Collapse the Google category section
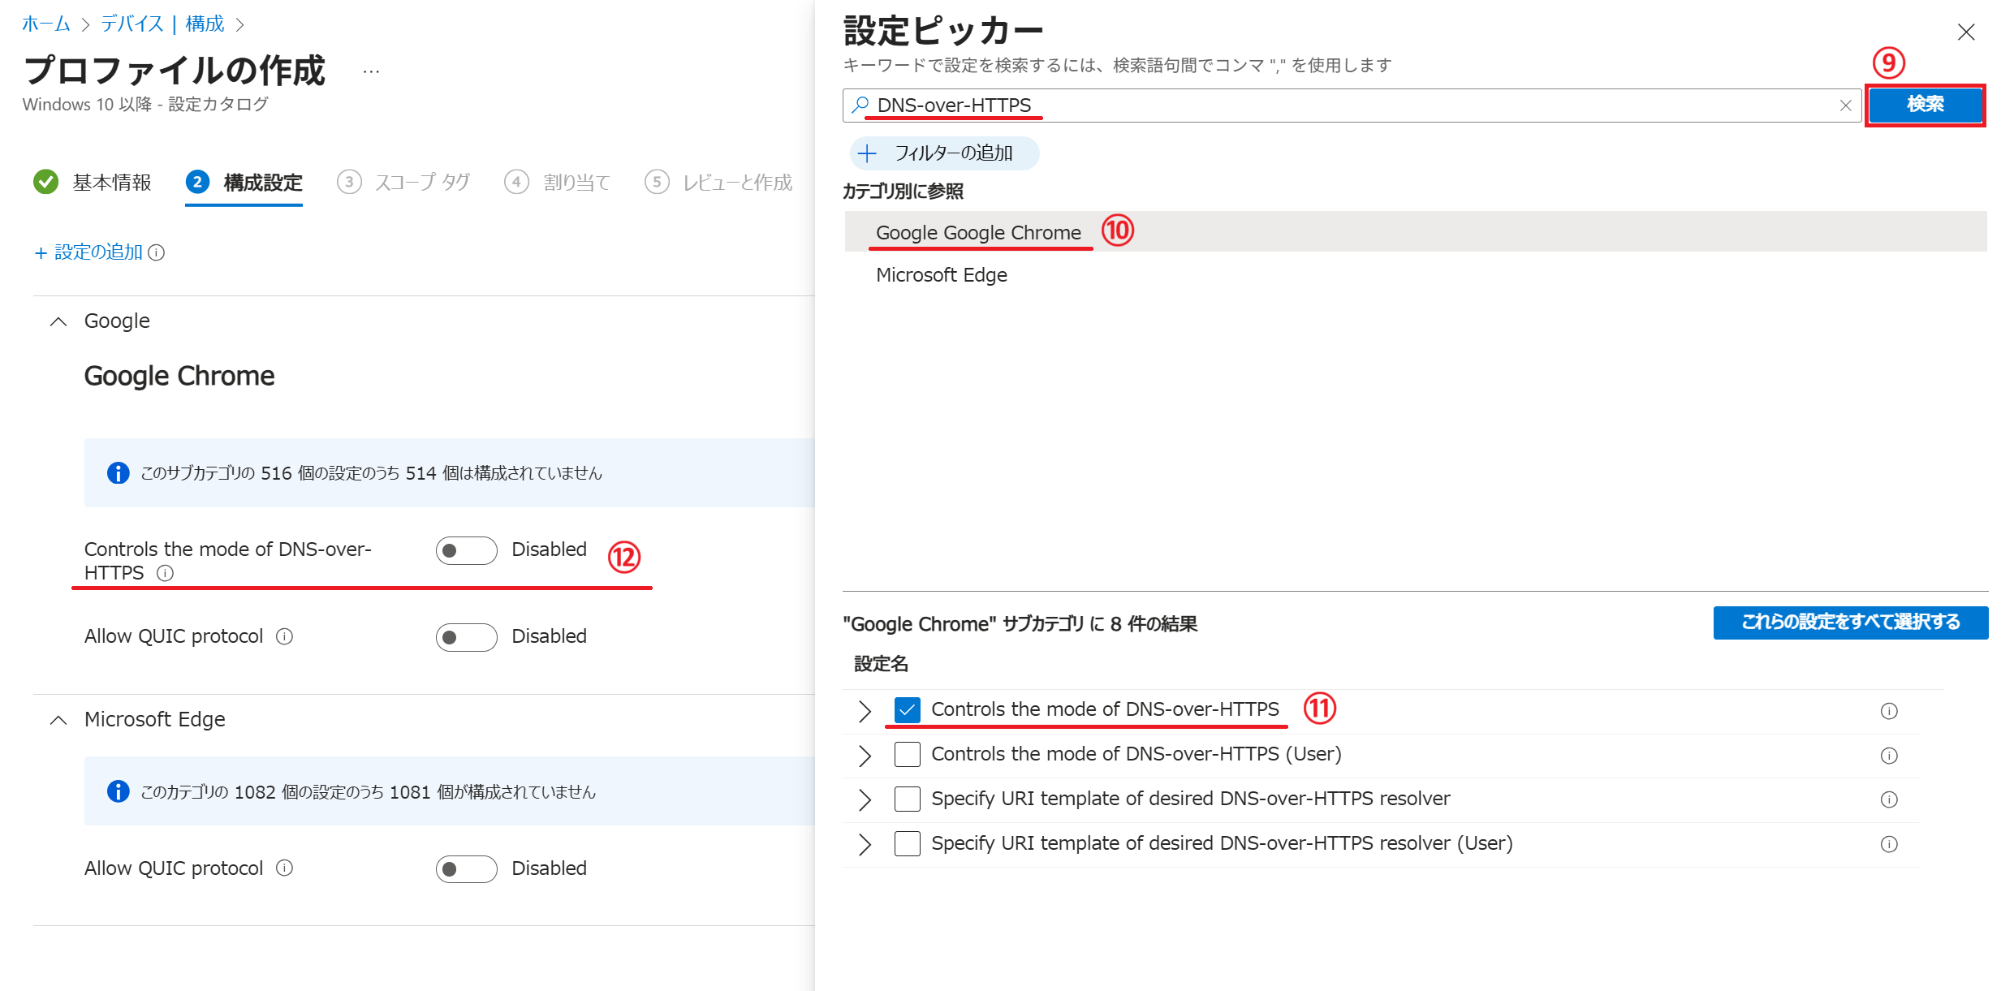 pos(58,321)
